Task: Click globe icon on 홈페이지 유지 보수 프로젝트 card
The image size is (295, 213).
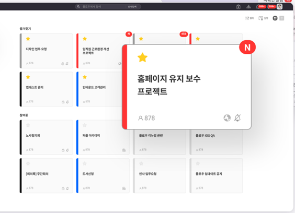Action: pos(227,118)
